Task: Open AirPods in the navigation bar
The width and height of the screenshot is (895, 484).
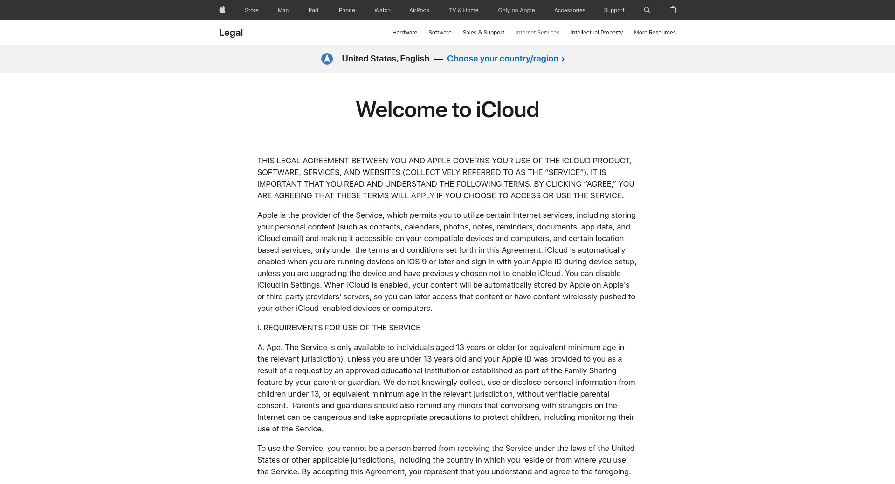Action: pyautogui.click(x=419, y=10)
